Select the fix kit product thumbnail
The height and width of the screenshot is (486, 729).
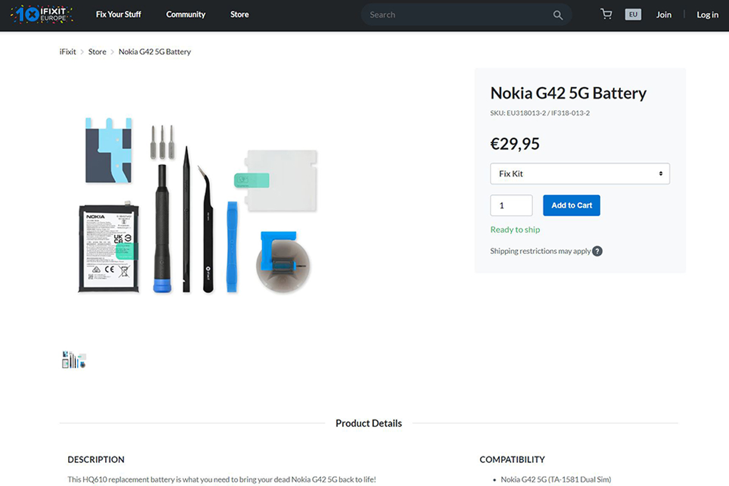pyautogui.click(x=74, y=360)
